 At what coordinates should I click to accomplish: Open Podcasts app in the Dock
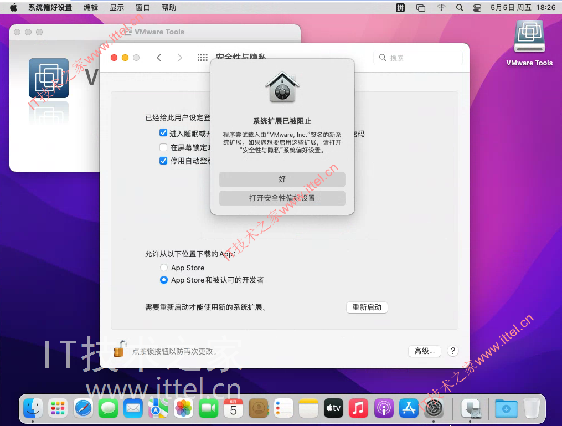(384, 408)
